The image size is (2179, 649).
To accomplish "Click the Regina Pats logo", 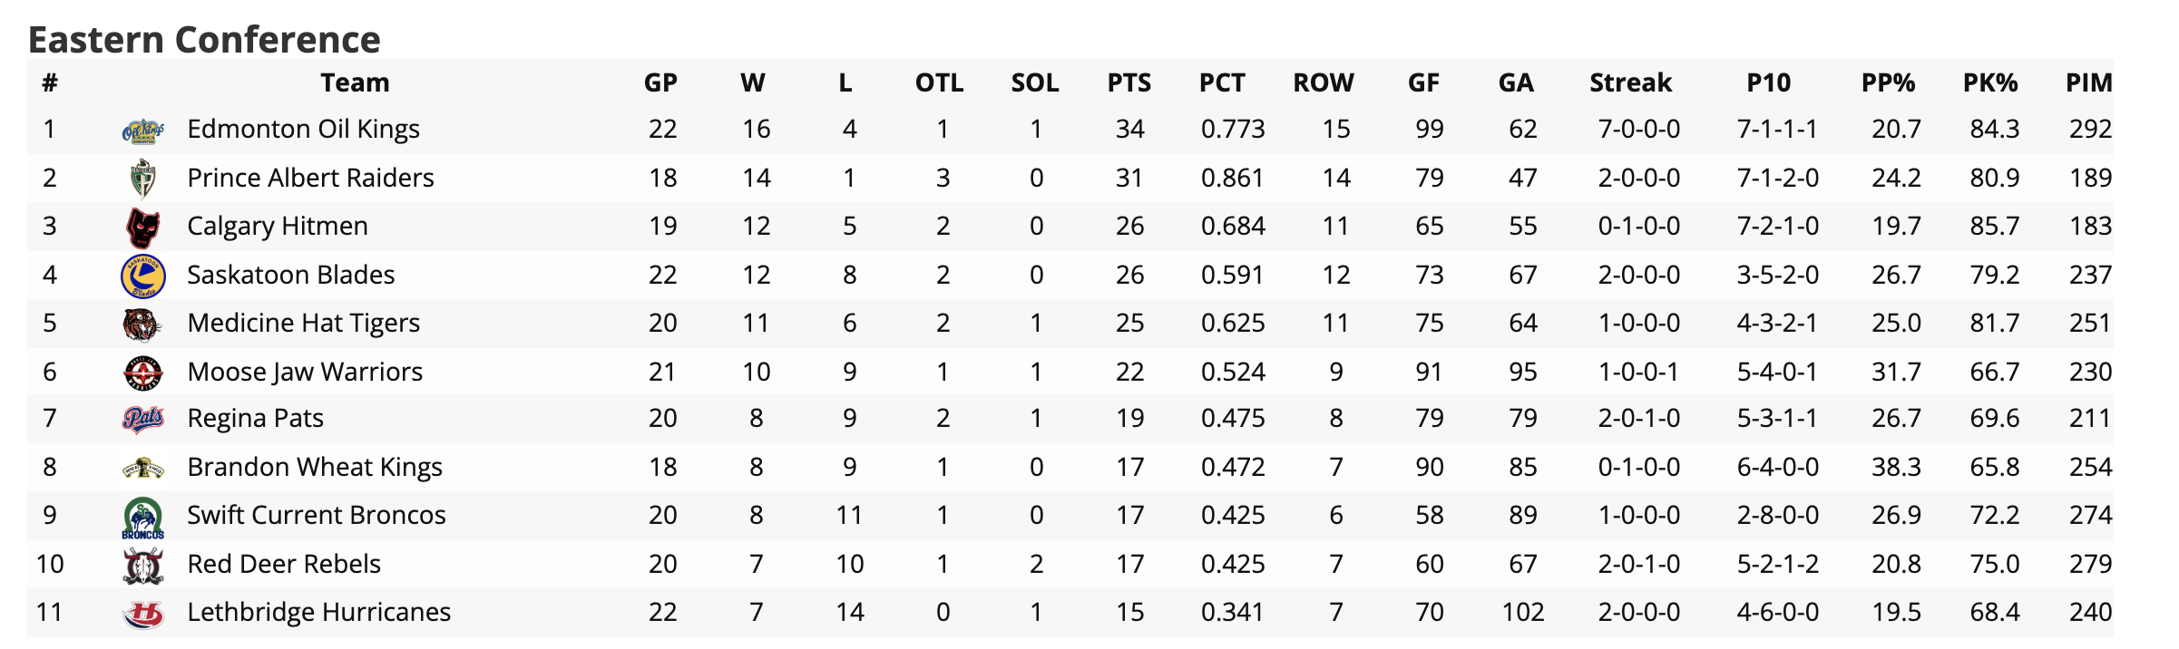I will point(142,419).
